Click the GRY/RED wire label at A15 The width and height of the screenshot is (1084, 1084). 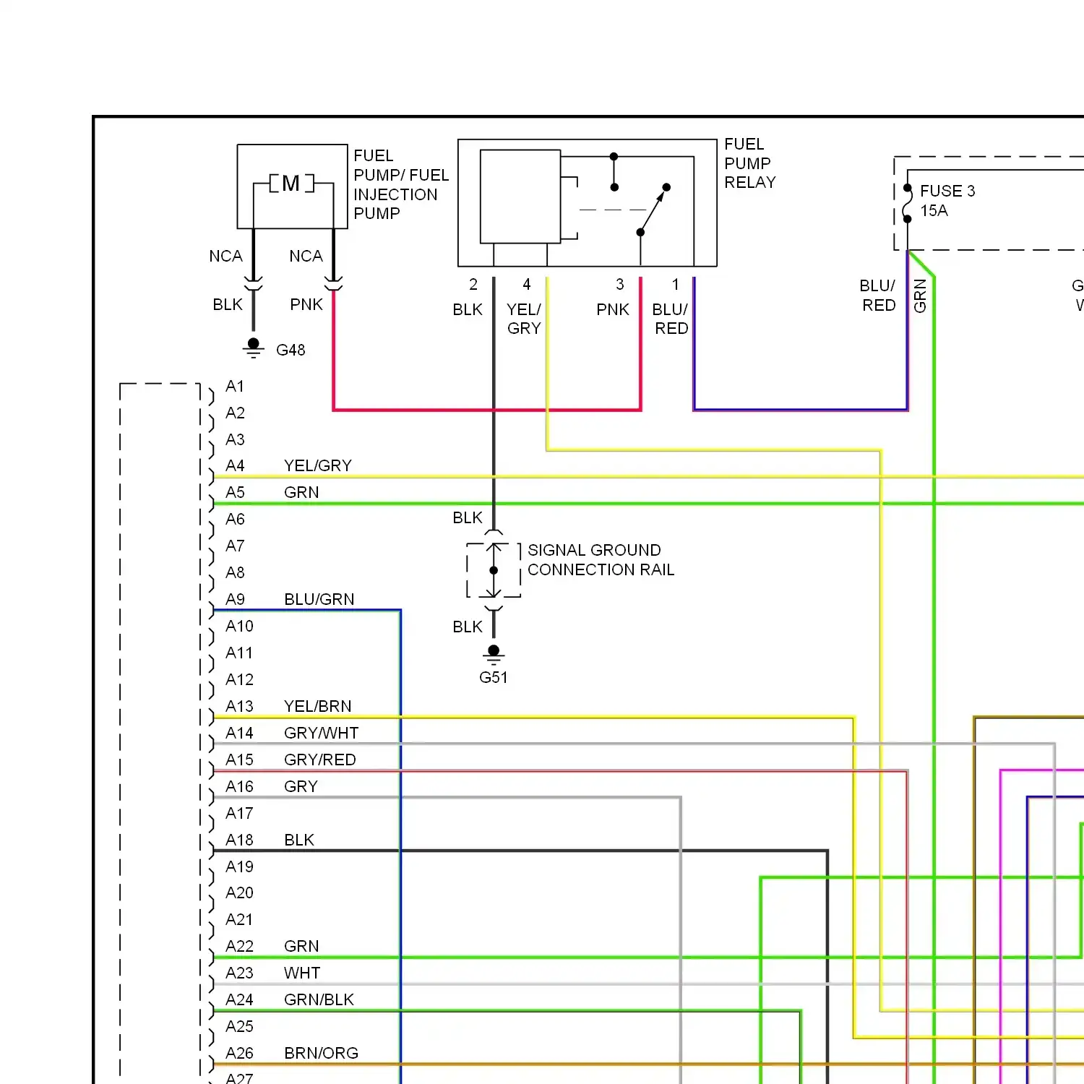[320, 760]
